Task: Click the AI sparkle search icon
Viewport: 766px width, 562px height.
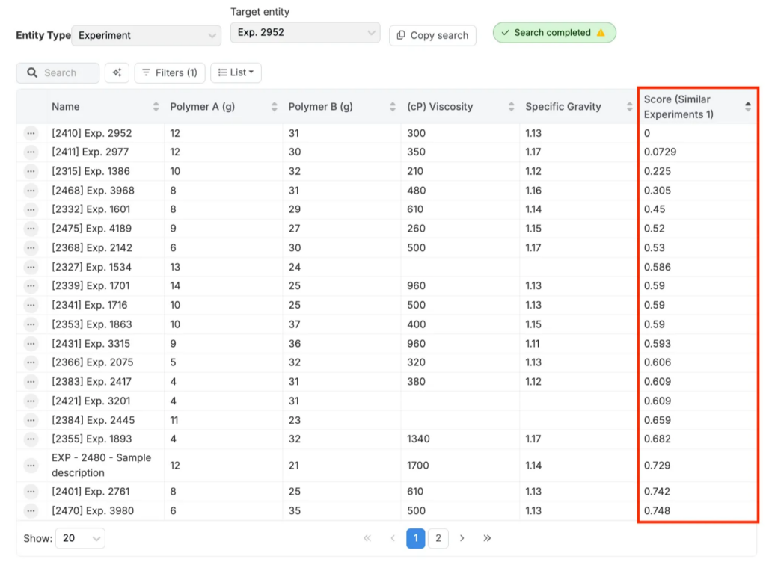Action: [x=117, y=72]
